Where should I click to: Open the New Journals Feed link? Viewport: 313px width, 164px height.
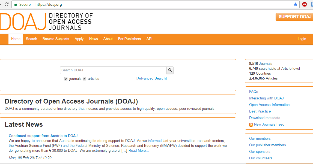[x=269, y=124]
